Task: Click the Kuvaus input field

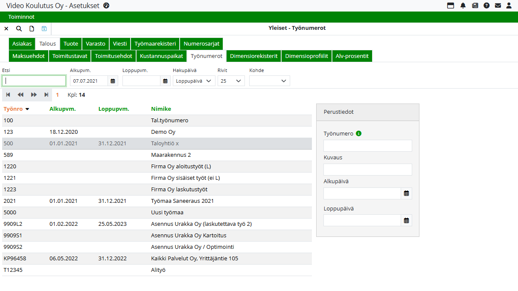Action: [367, 170]
